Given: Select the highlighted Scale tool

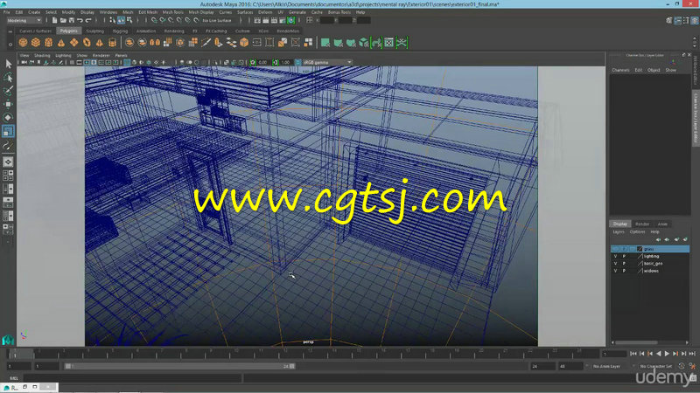Looking at the screenshot, I should (x=8, y=131).
